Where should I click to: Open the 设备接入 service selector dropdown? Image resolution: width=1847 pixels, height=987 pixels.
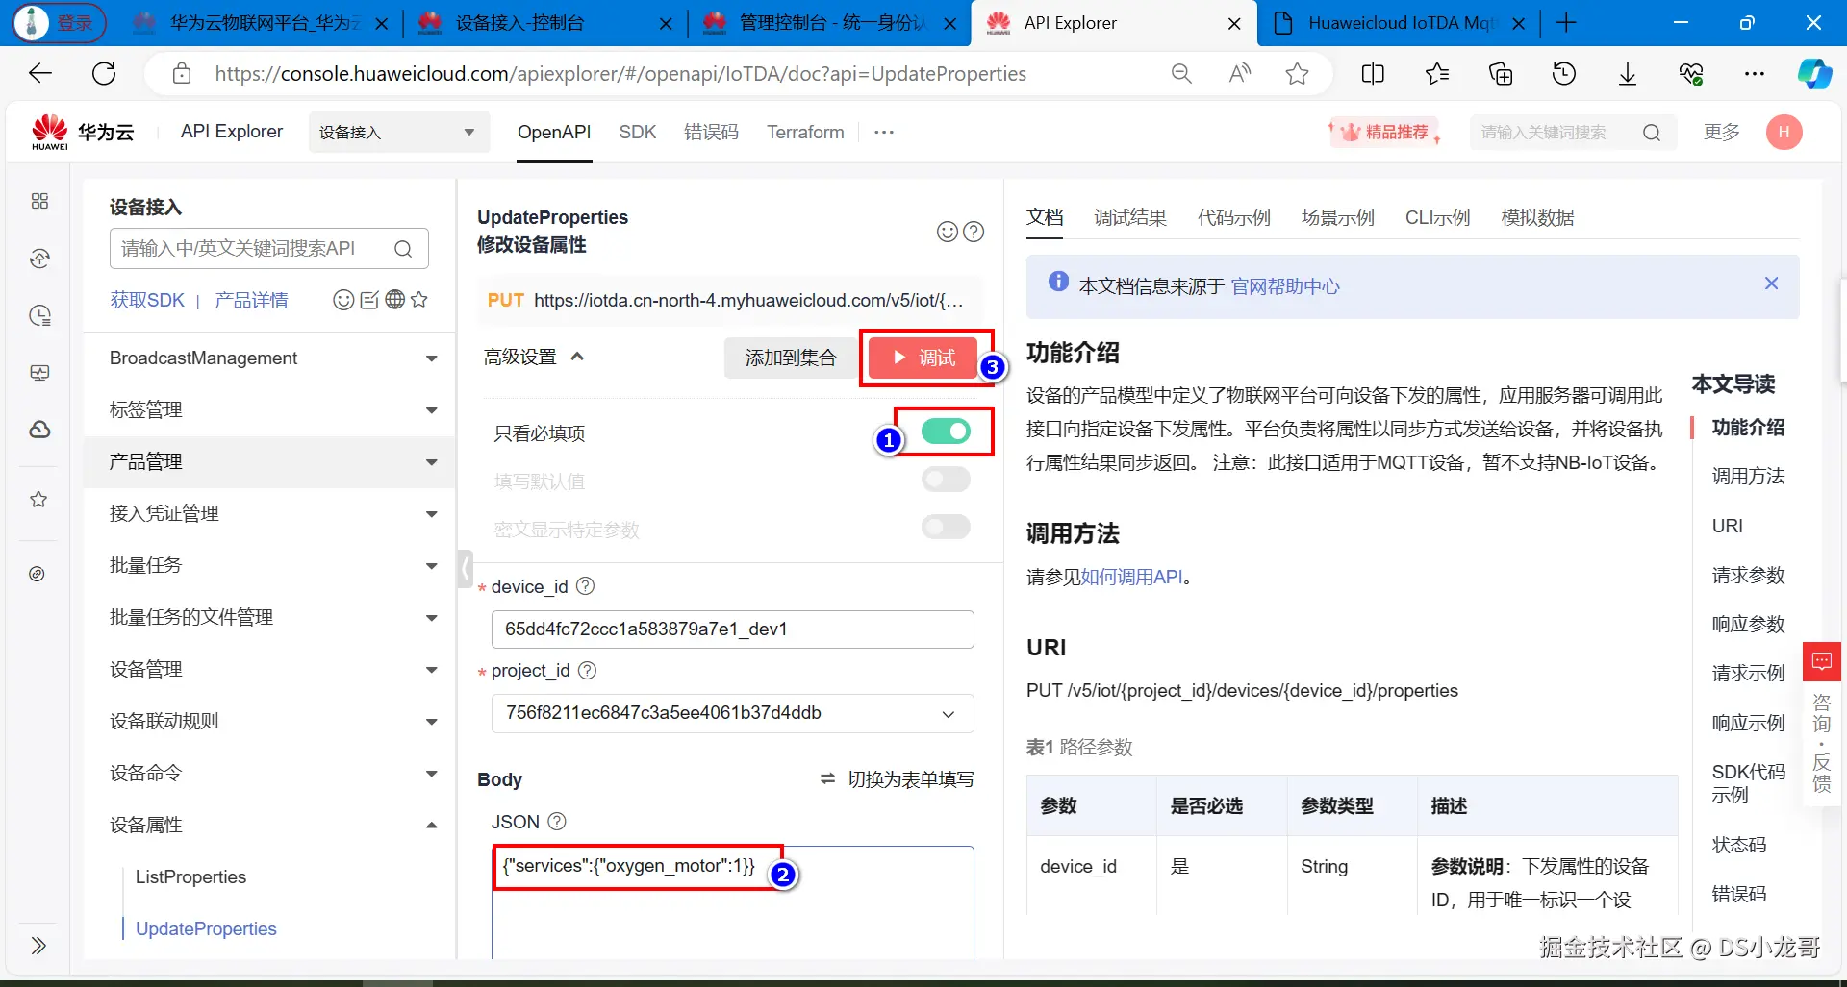(398, 132)
